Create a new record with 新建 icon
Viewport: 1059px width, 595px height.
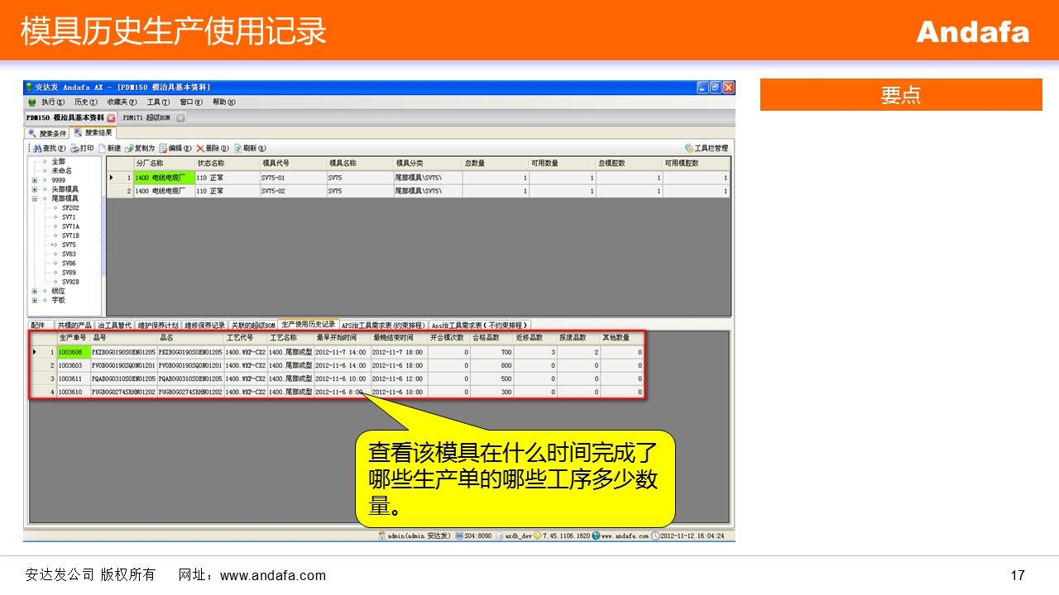(103, 149)
